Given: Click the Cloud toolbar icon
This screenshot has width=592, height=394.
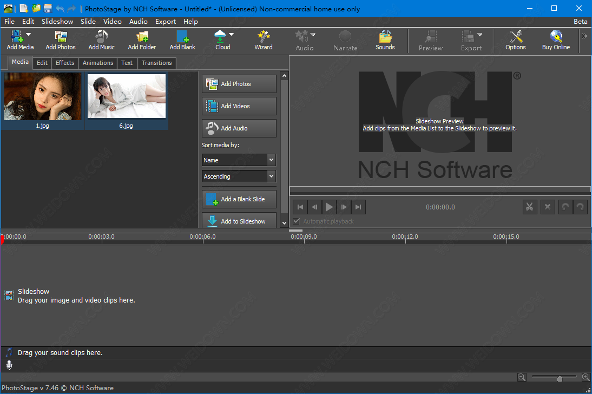Looking at the screenshot, I should 220,36.
